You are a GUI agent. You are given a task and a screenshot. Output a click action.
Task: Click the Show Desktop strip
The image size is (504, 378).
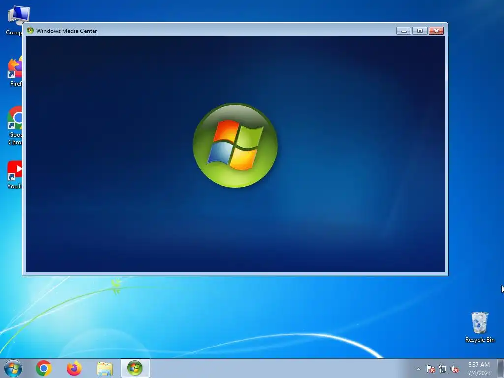[x=501, y=368]
